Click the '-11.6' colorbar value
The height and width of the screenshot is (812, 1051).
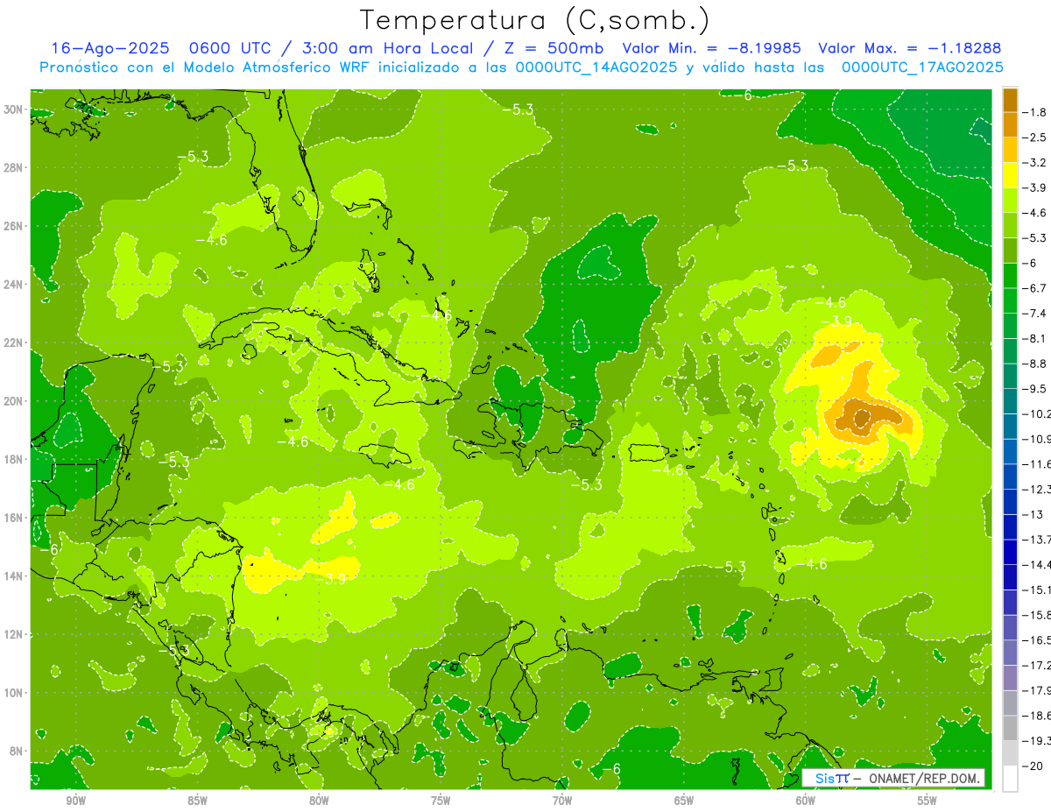(1037, 464)
